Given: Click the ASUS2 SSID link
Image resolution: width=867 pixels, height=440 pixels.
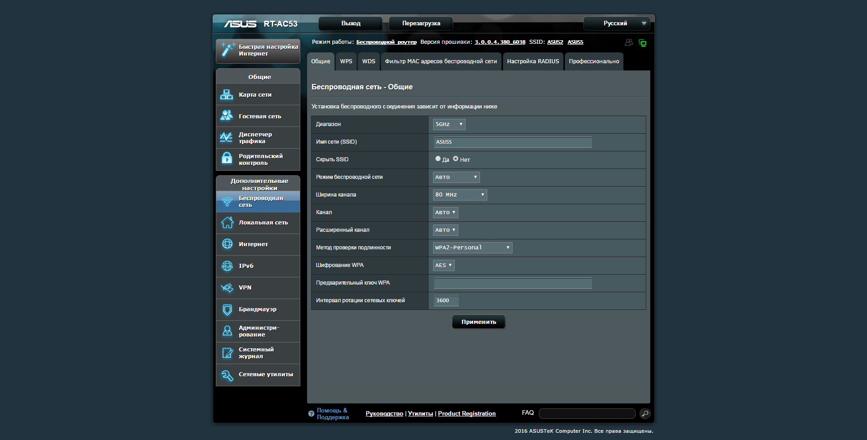Looking at the screenshot, I should 555,42.
